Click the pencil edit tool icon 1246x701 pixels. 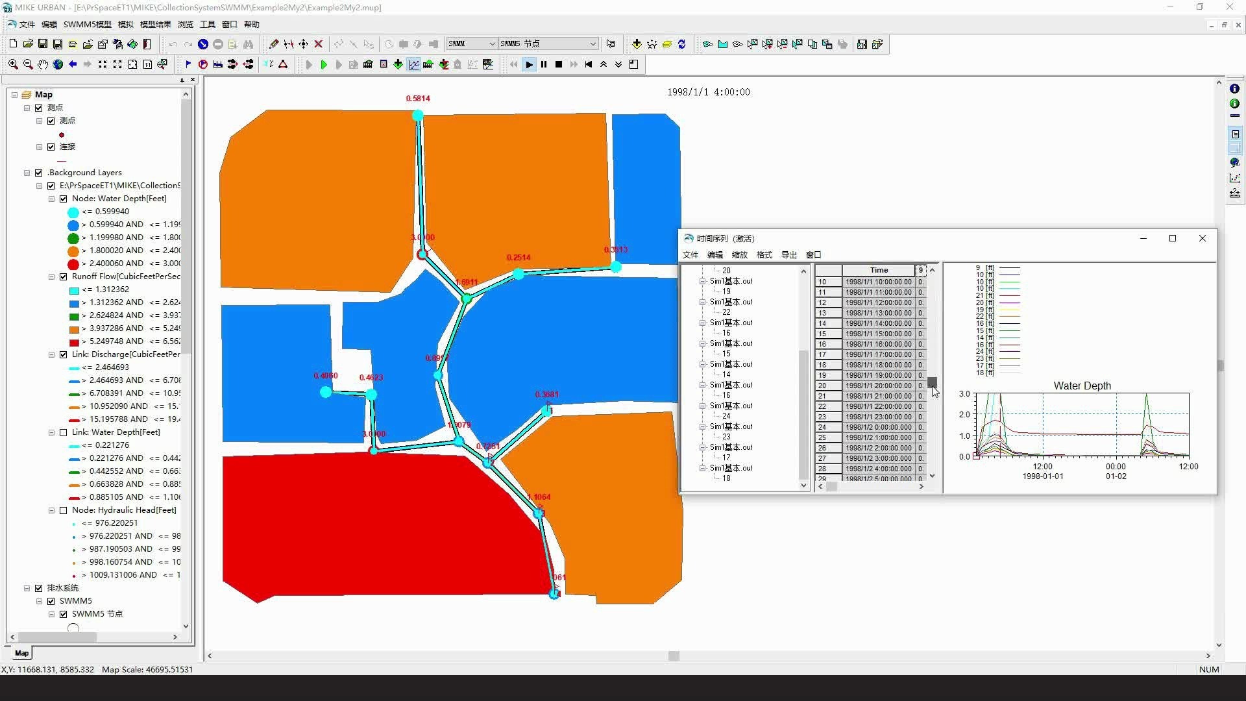point(274,44)
